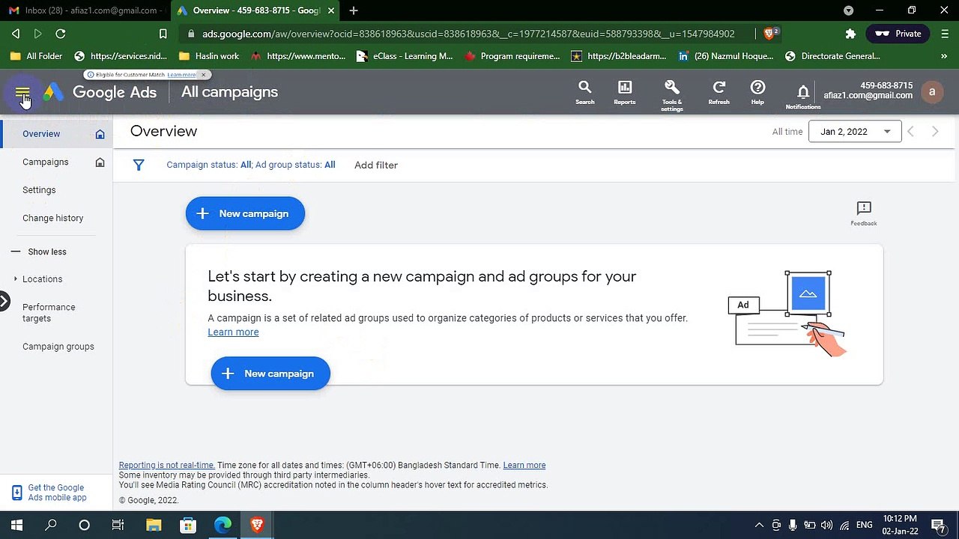This screenshot has height=539, width=959.
Task: Dismiss the Eligible for Customer Match banner
Action: coord(203,75)
